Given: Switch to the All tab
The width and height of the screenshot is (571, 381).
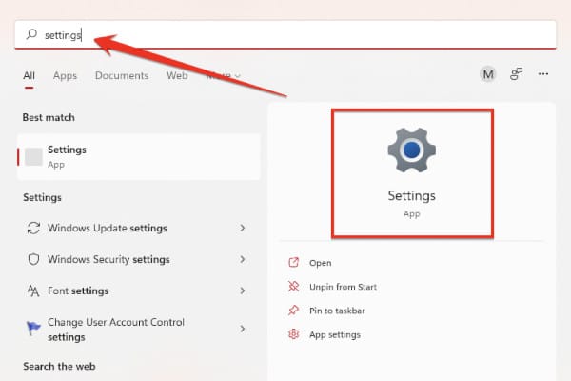Looking at the screenshot, I should pyautogui.click(x=30, y=75).
